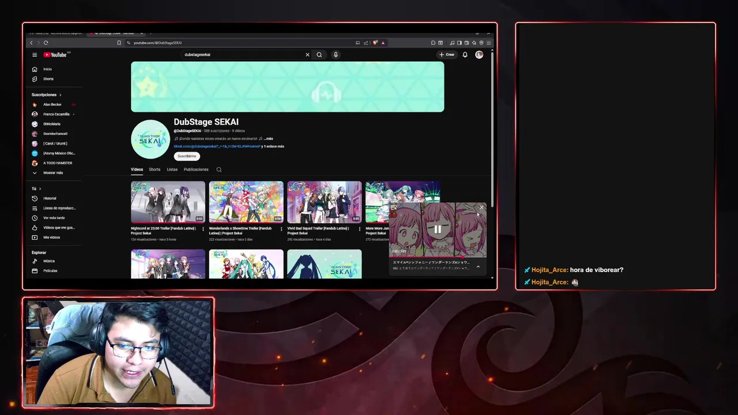Screen dimensions: 738x415
Task: Select the active DubStage SEKAI browser tab
Action: 115,33
